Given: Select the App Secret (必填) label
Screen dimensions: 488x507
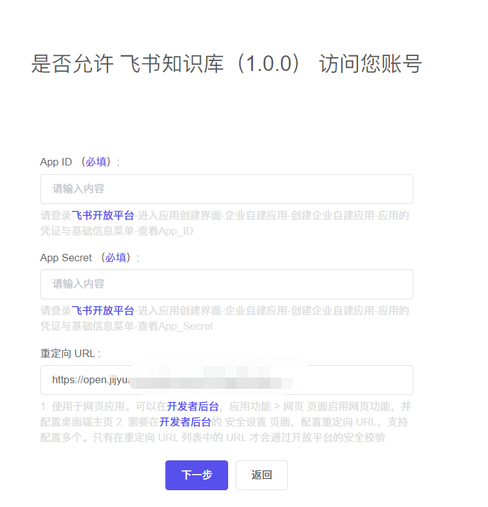Looking at the screenshot, I should pos(90,258).
